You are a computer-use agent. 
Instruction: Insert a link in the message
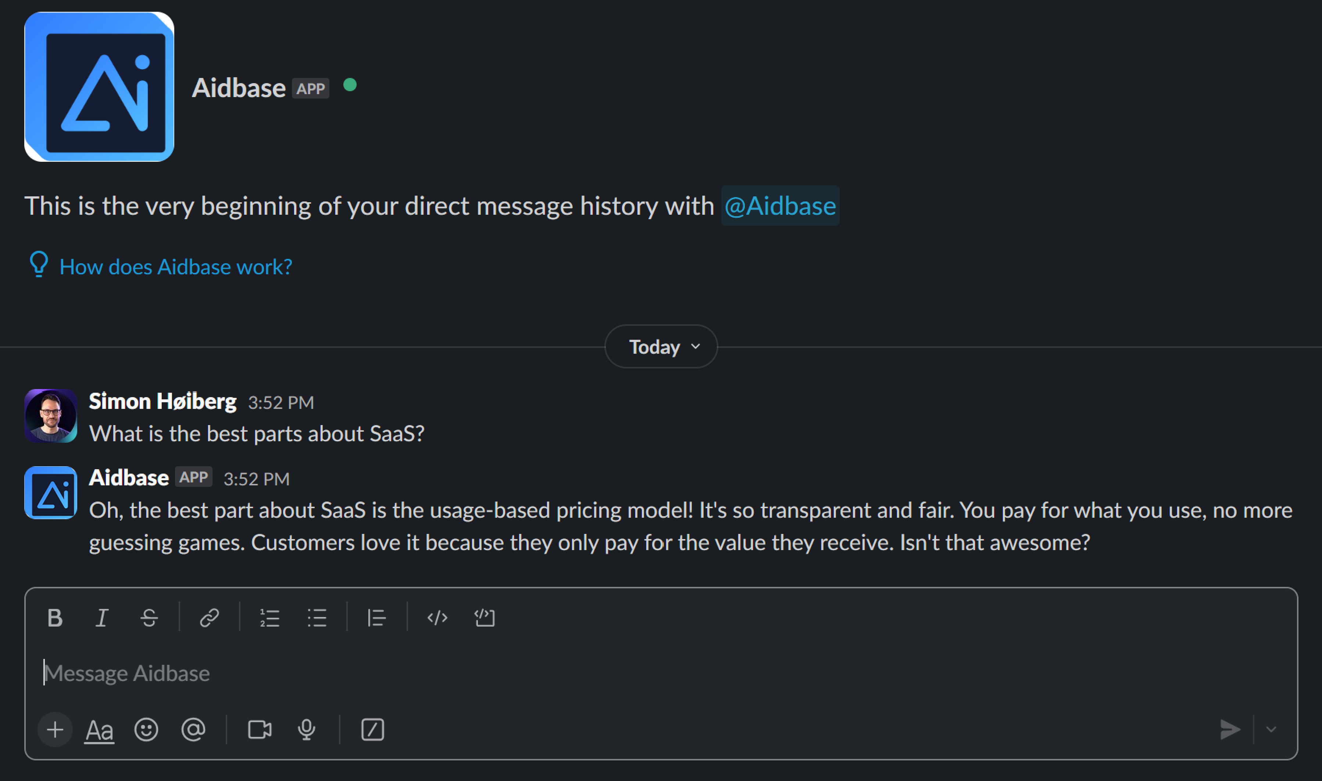coord(210,618)
